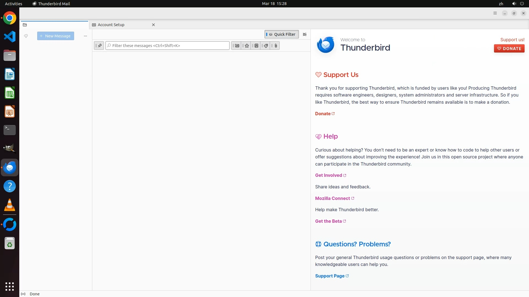Click the address book contacts filter icon

256,46
